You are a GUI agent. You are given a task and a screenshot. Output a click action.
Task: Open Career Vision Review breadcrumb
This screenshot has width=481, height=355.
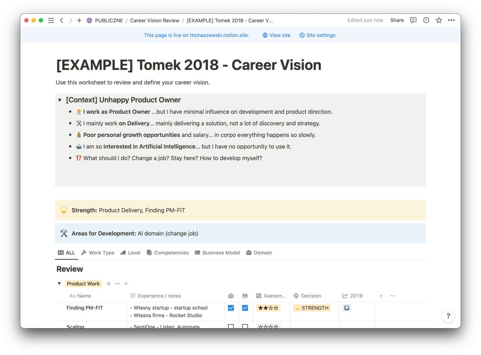coord(155,20)
